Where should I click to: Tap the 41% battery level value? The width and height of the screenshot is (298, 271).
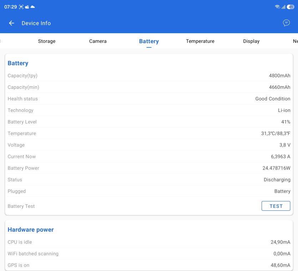coord(286,122)
